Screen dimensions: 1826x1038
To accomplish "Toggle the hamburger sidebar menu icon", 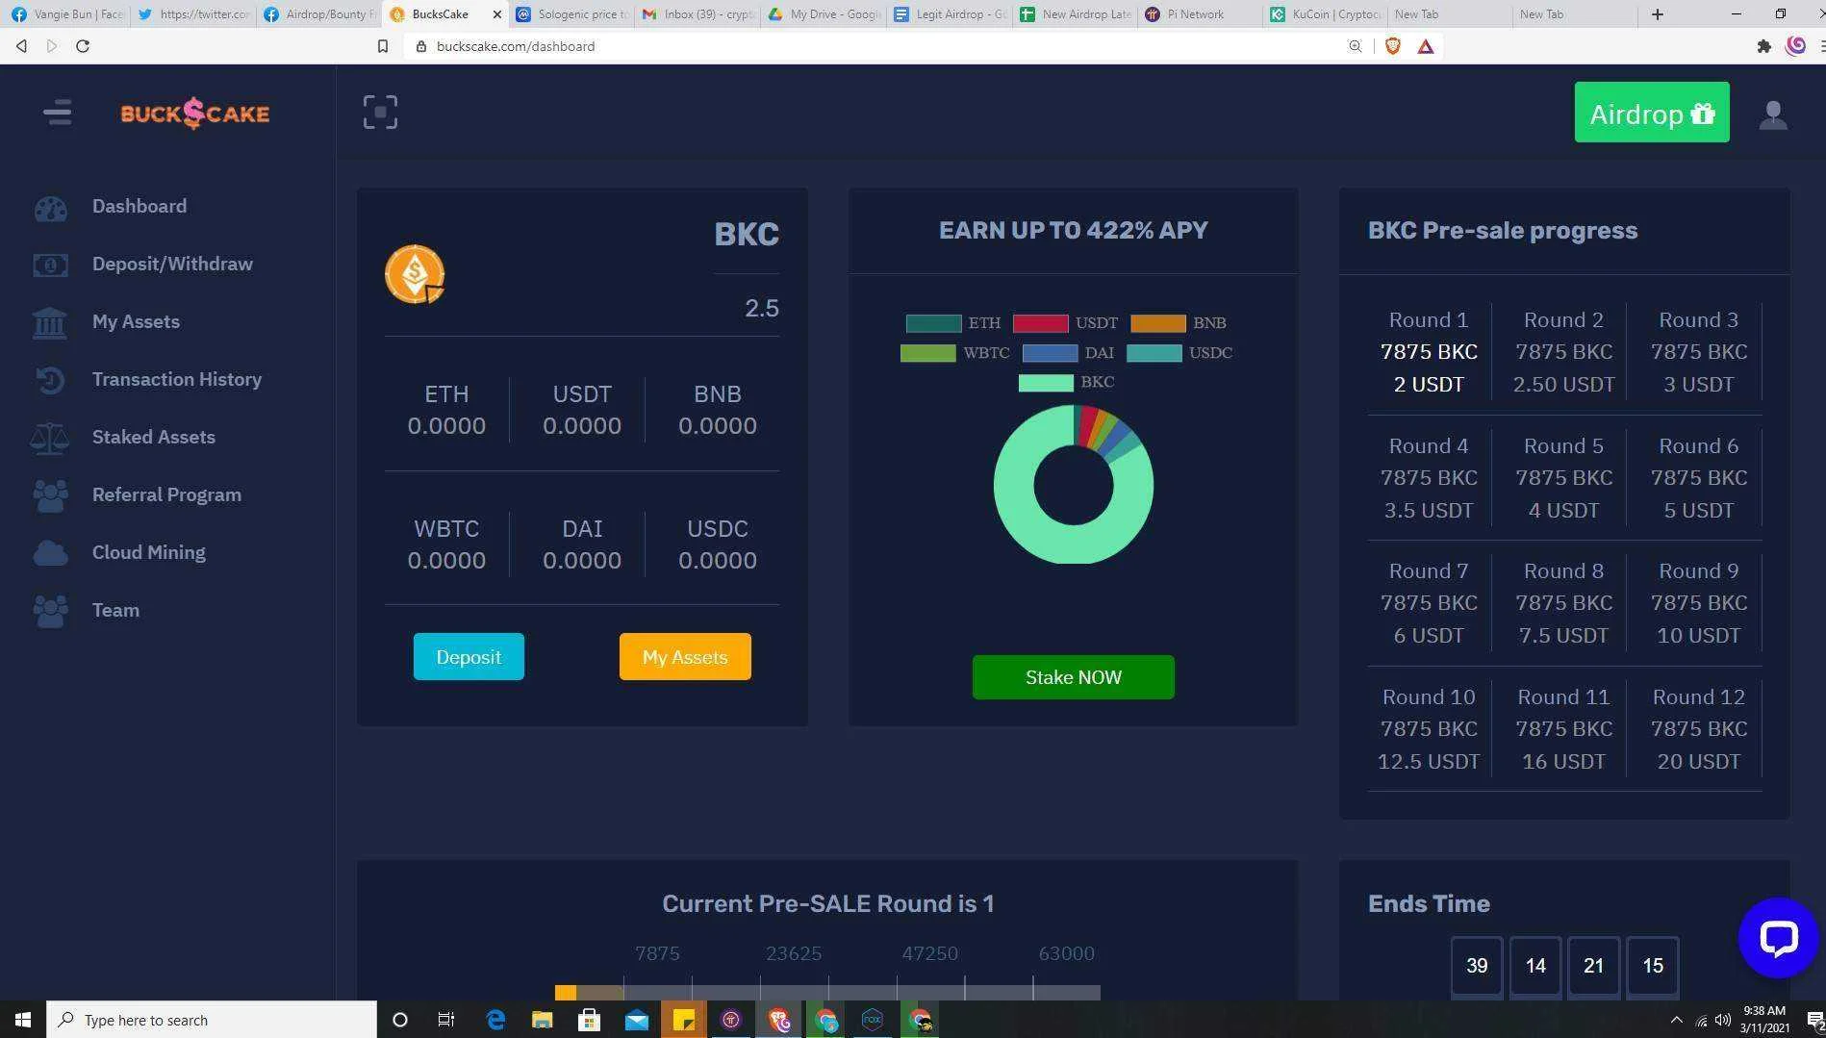I will click(57, 113).
